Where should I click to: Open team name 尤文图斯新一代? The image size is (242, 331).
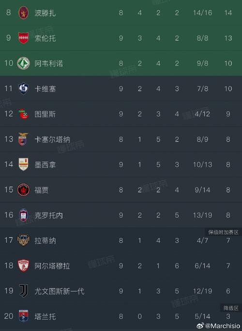60,291
